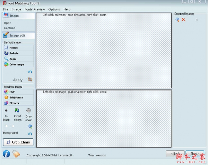Click the lower modified image canvas
The width and height of the screenshot is (208, 165).
[104, 119]
